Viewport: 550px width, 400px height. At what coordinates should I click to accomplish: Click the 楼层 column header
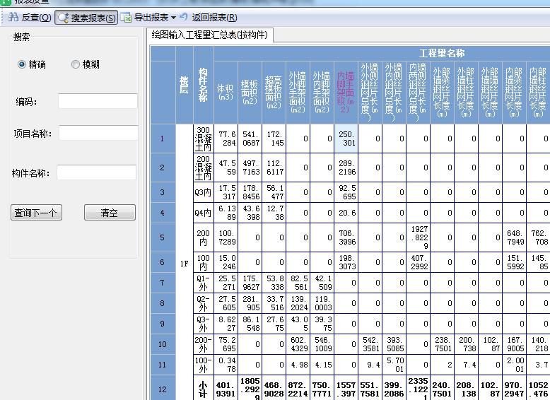pos(184,86)
